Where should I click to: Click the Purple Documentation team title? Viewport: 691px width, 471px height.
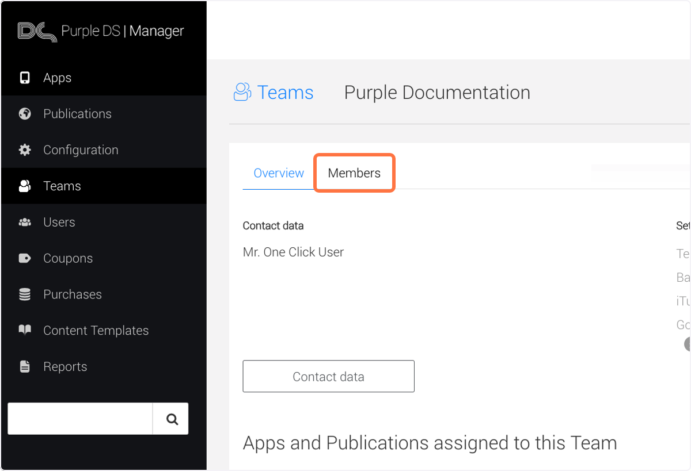click(x=437, y=92)
